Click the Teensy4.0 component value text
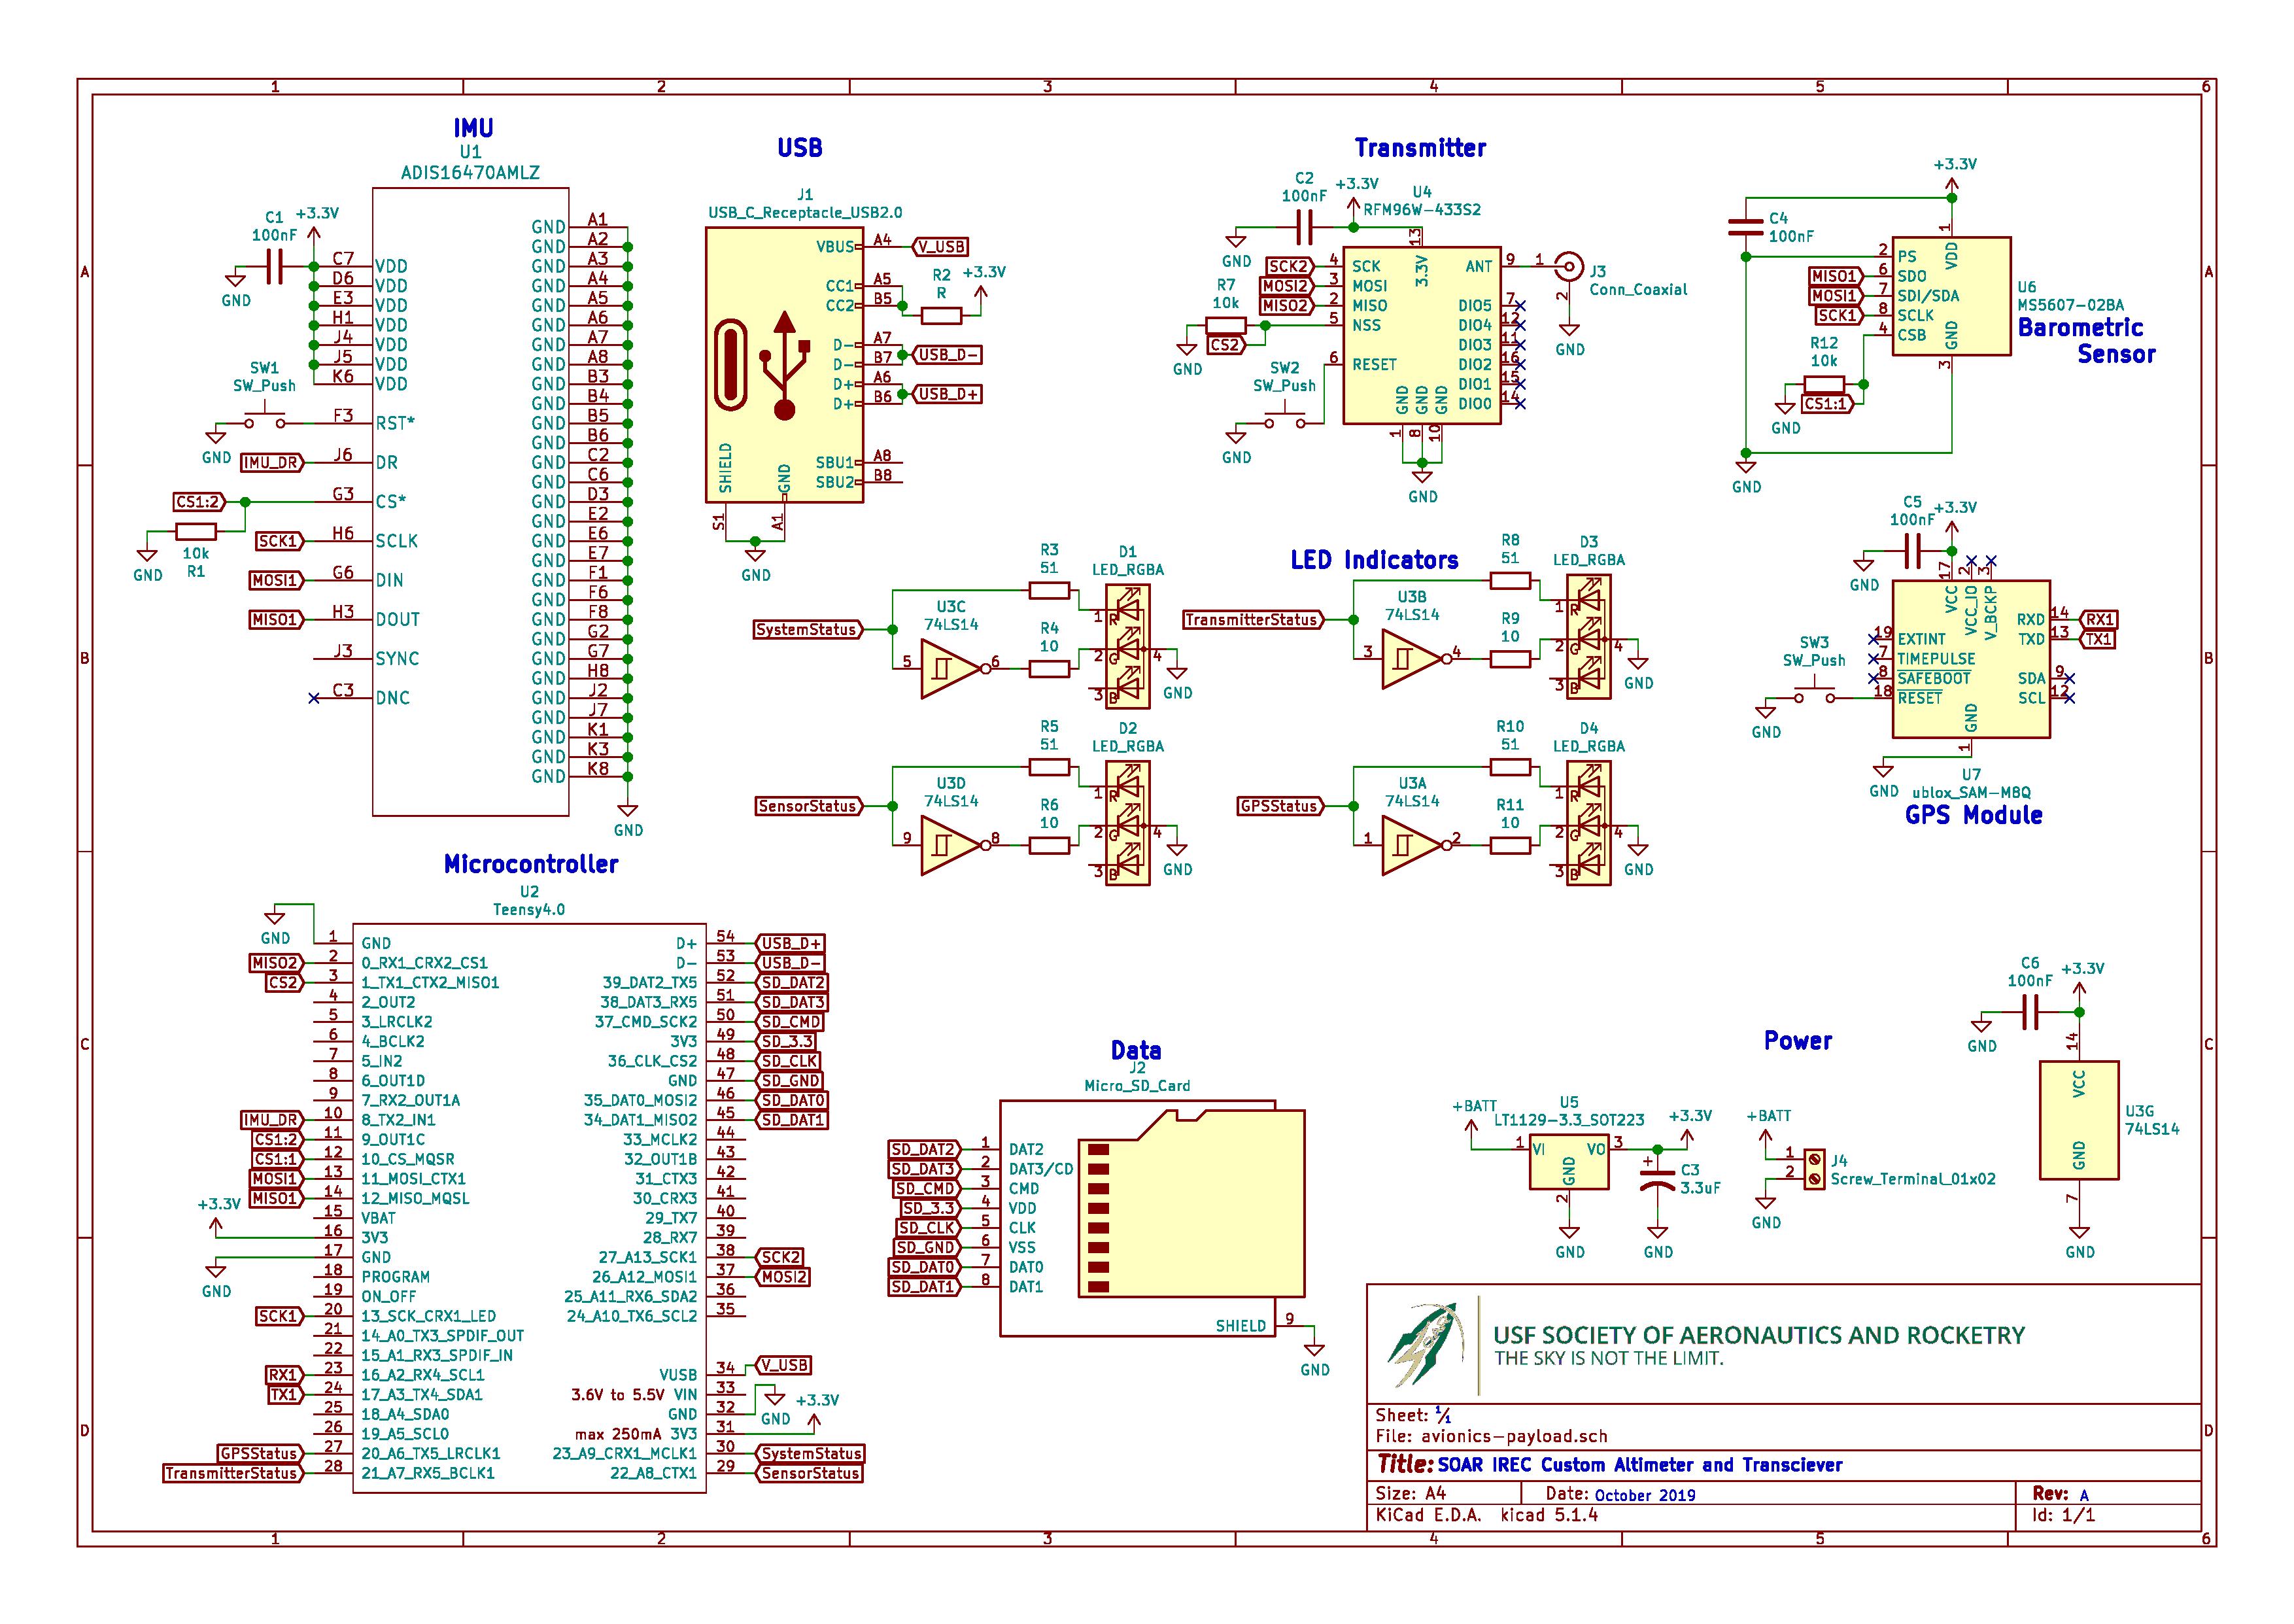 pos(529,910)
